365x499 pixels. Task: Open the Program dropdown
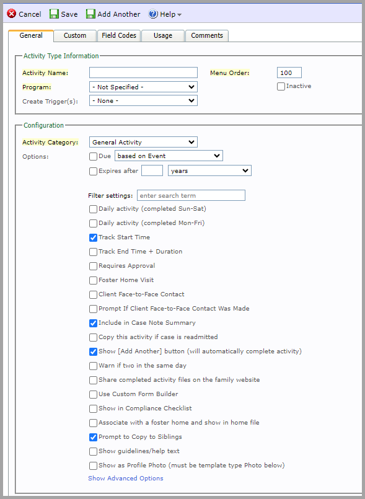tap(143, 87)
